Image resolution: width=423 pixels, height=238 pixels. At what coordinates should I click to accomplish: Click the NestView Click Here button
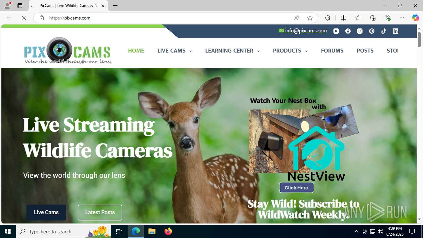coord(296,188)
